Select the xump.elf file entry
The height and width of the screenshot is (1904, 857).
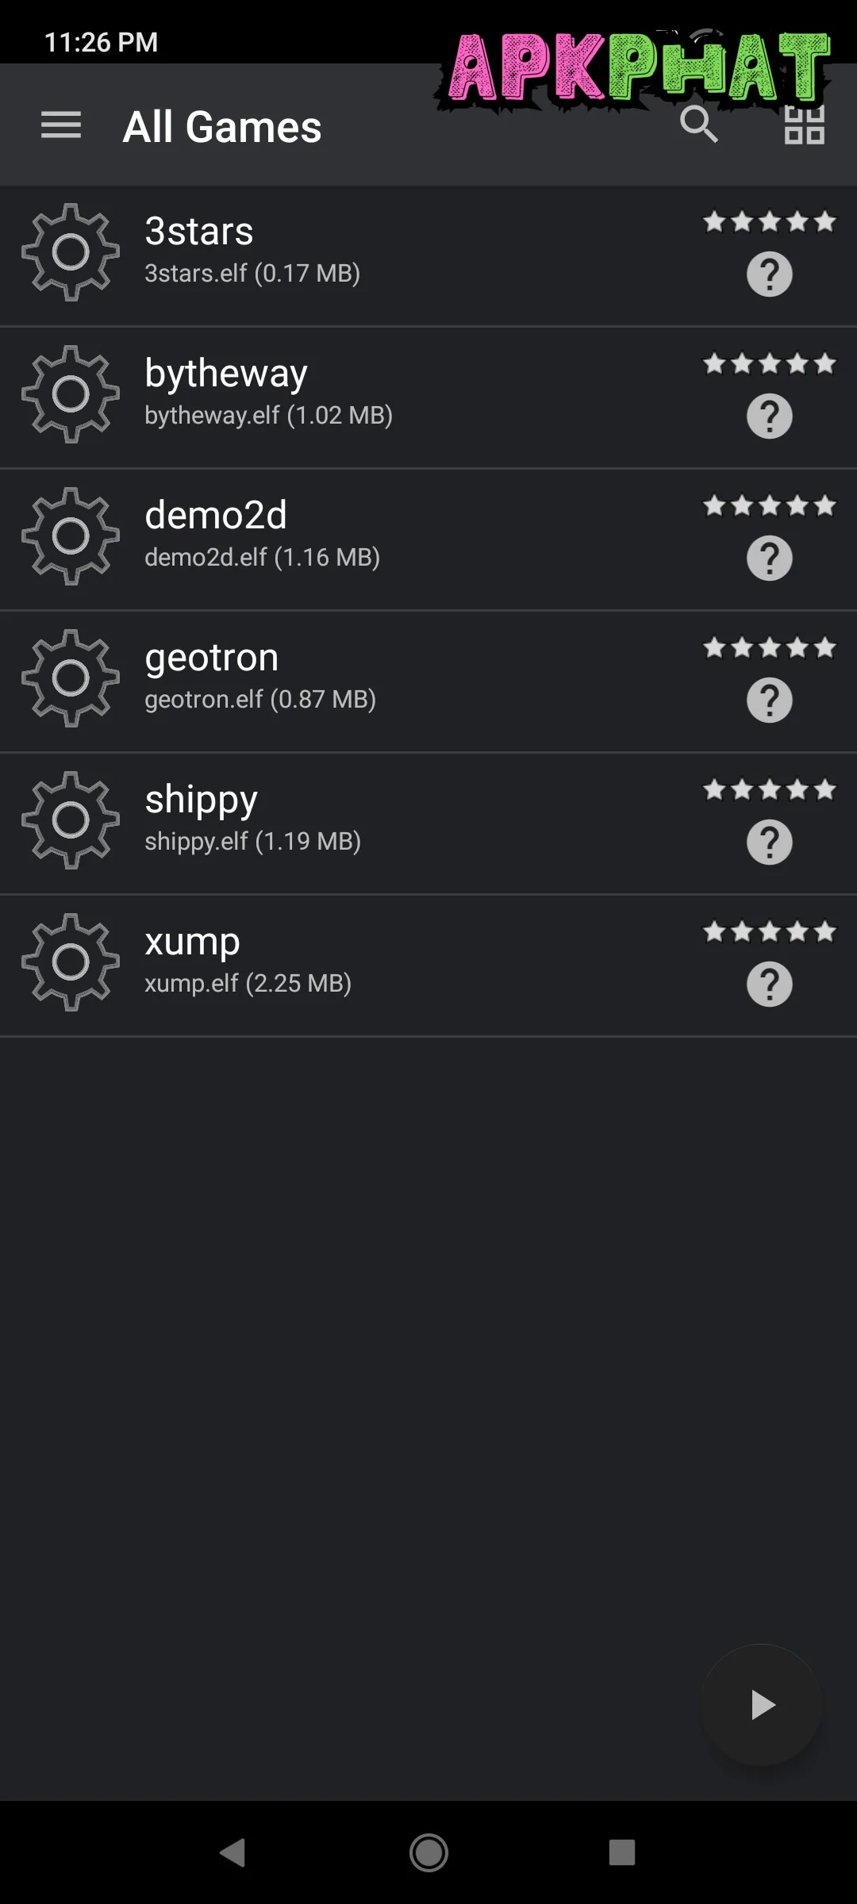click(x=248, y=984)
